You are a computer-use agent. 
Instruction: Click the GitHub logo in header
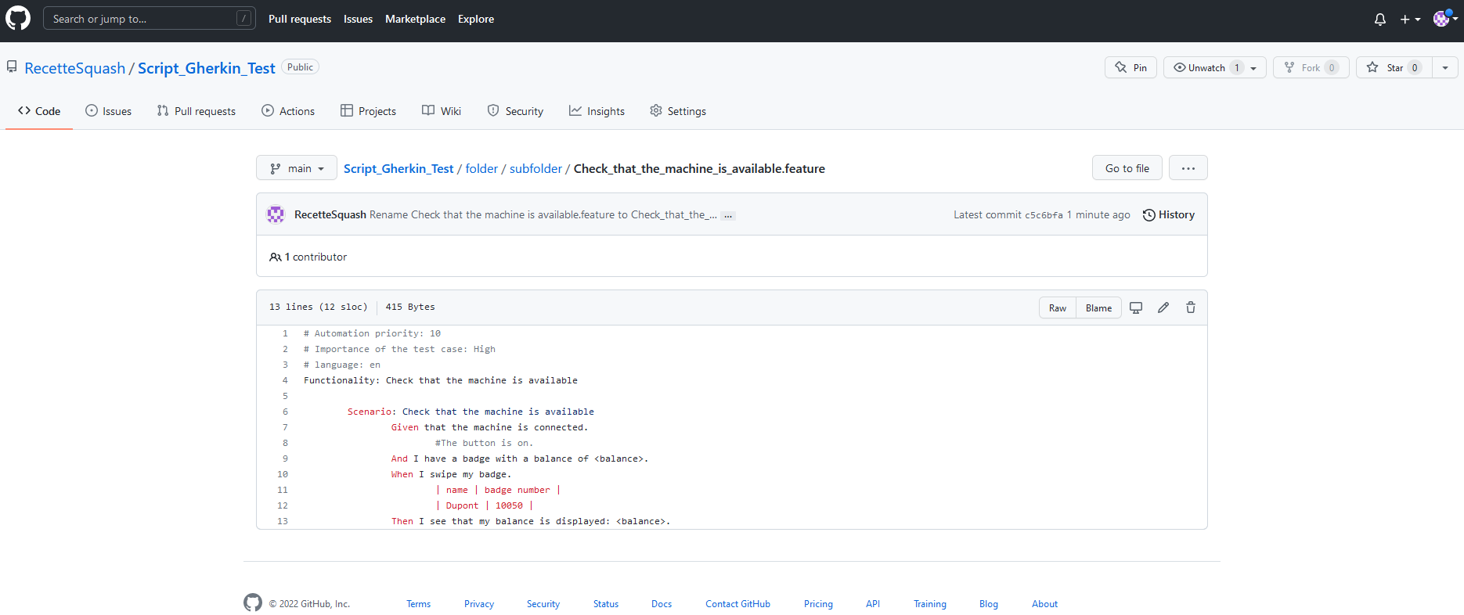click(18, 18)
